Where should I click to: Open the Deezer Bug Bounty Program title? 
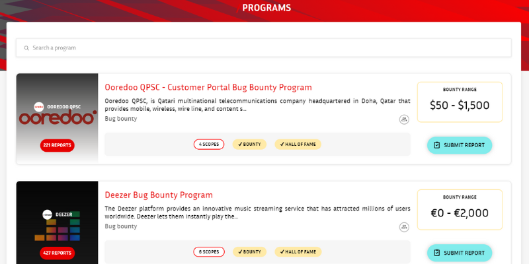159,195
